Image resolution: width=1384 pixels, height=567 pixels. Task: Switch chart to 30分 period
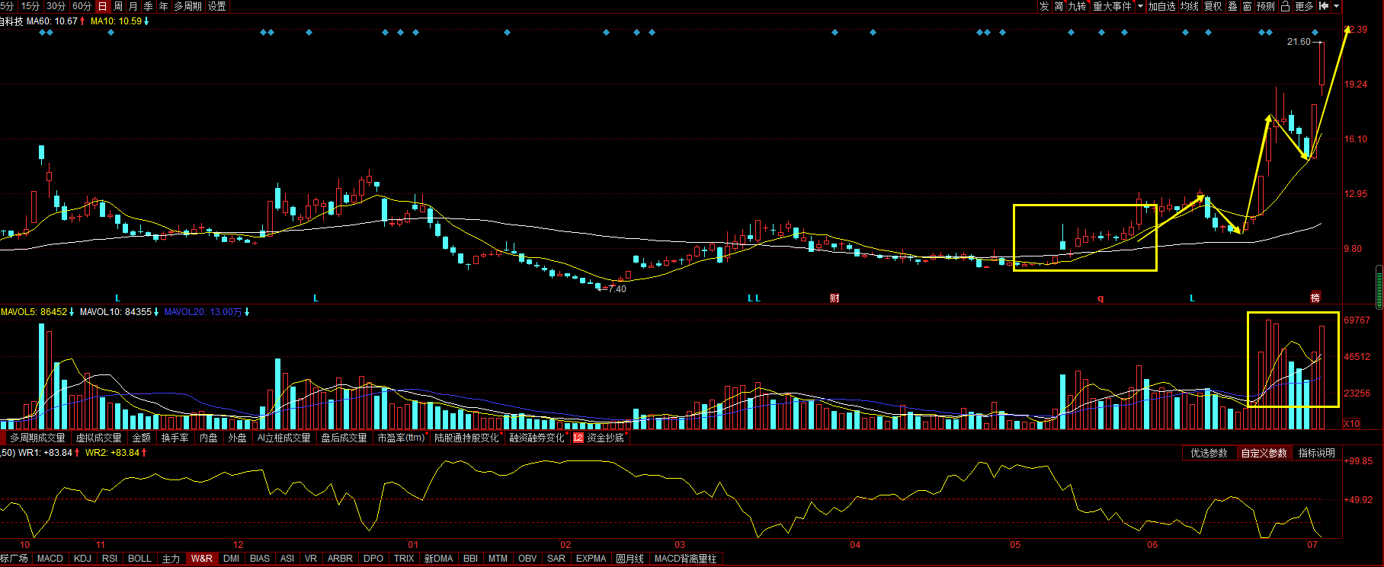click(x=56, y=6)
